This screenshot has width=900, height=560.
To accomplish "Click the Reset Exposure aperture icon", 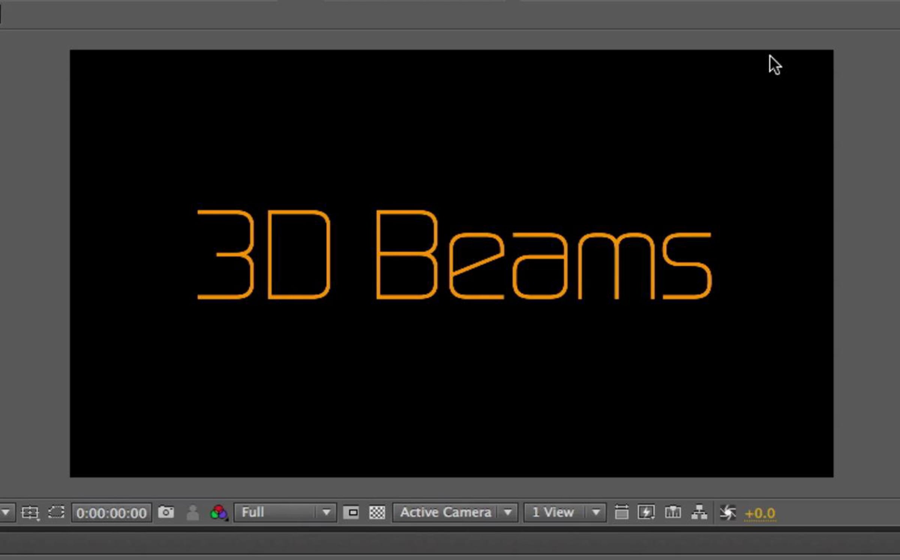I will click(x=728, y=513).
